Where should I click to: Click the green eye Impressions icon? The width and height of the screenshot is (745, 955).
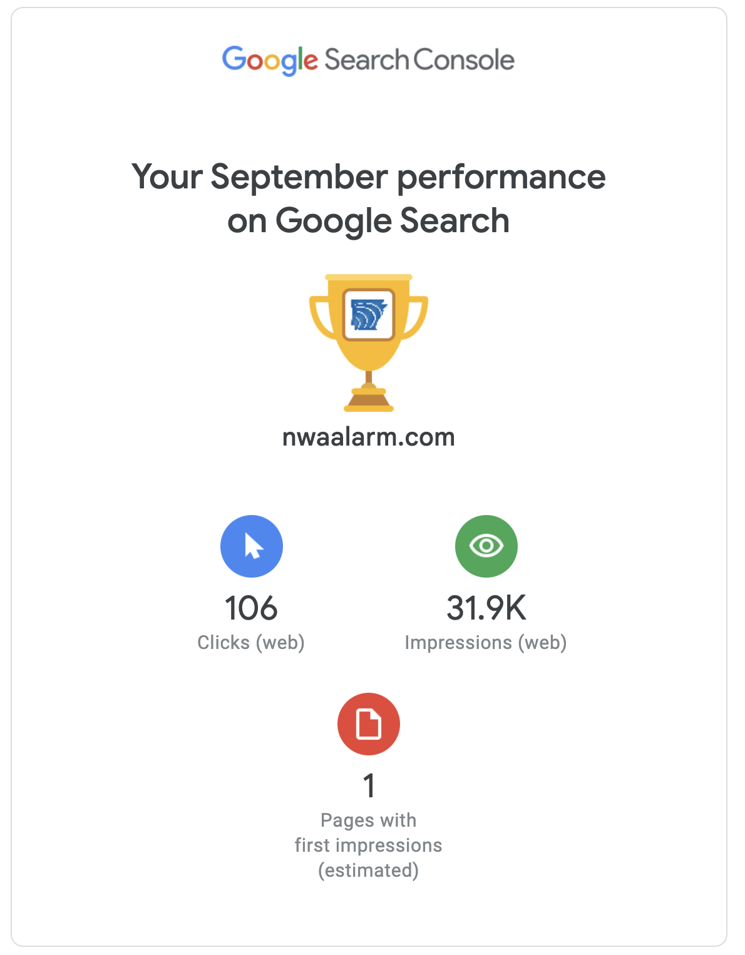486,546
